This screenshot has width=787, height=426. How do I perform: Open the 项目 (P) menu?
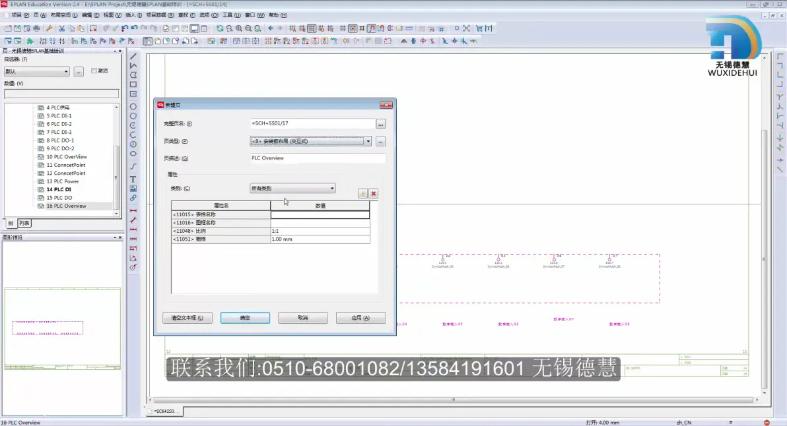tap(20, 15)
